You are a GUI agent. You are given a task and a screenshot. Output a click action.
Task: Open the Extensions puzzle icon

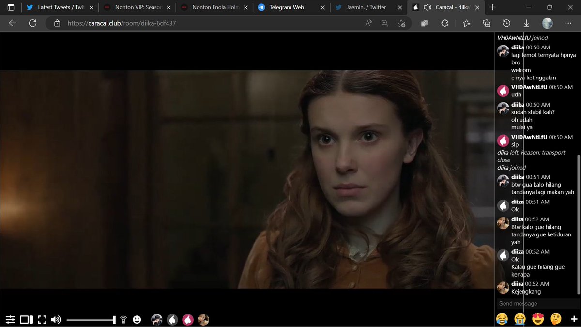pos(445,23)
